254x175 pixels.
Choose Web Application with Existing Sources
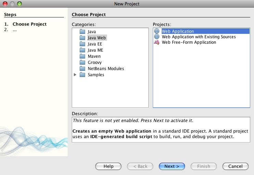point(199,37)
